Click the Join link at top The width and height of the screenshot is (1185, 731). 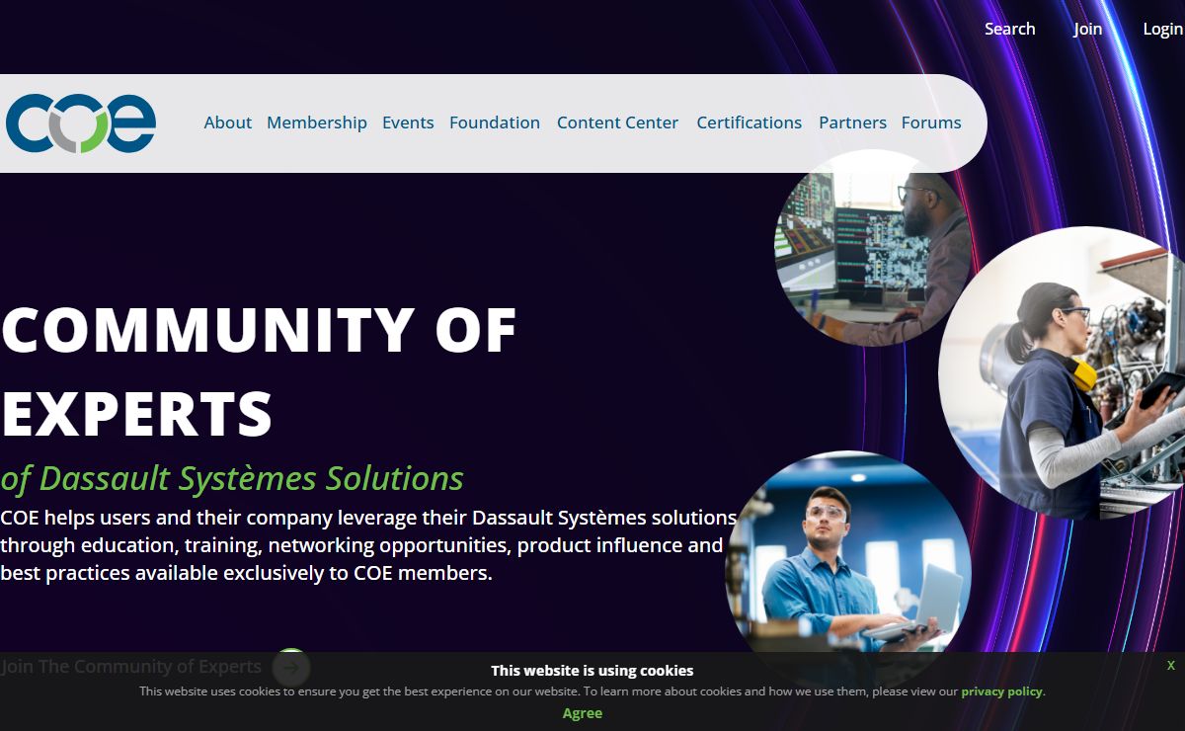(x=1087, y=29)
